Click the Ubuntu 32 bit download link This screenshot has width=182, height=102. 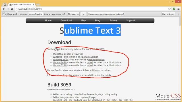pyautogui.click(x=60, y=65)
